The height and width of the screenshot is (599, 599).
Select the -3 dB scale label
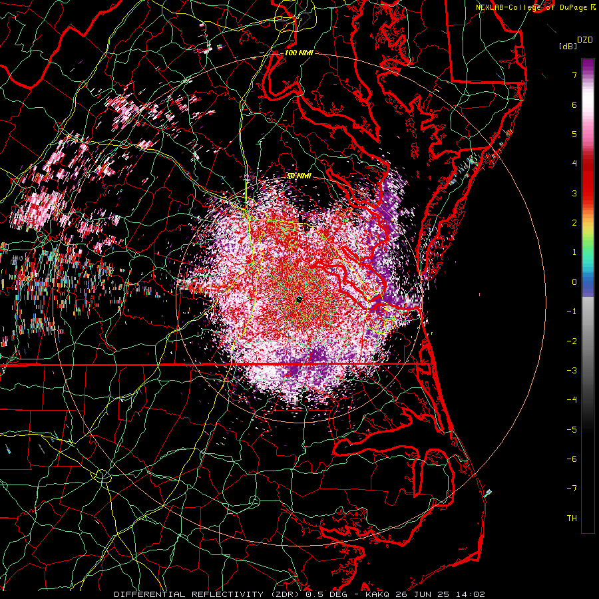(572, 371)
